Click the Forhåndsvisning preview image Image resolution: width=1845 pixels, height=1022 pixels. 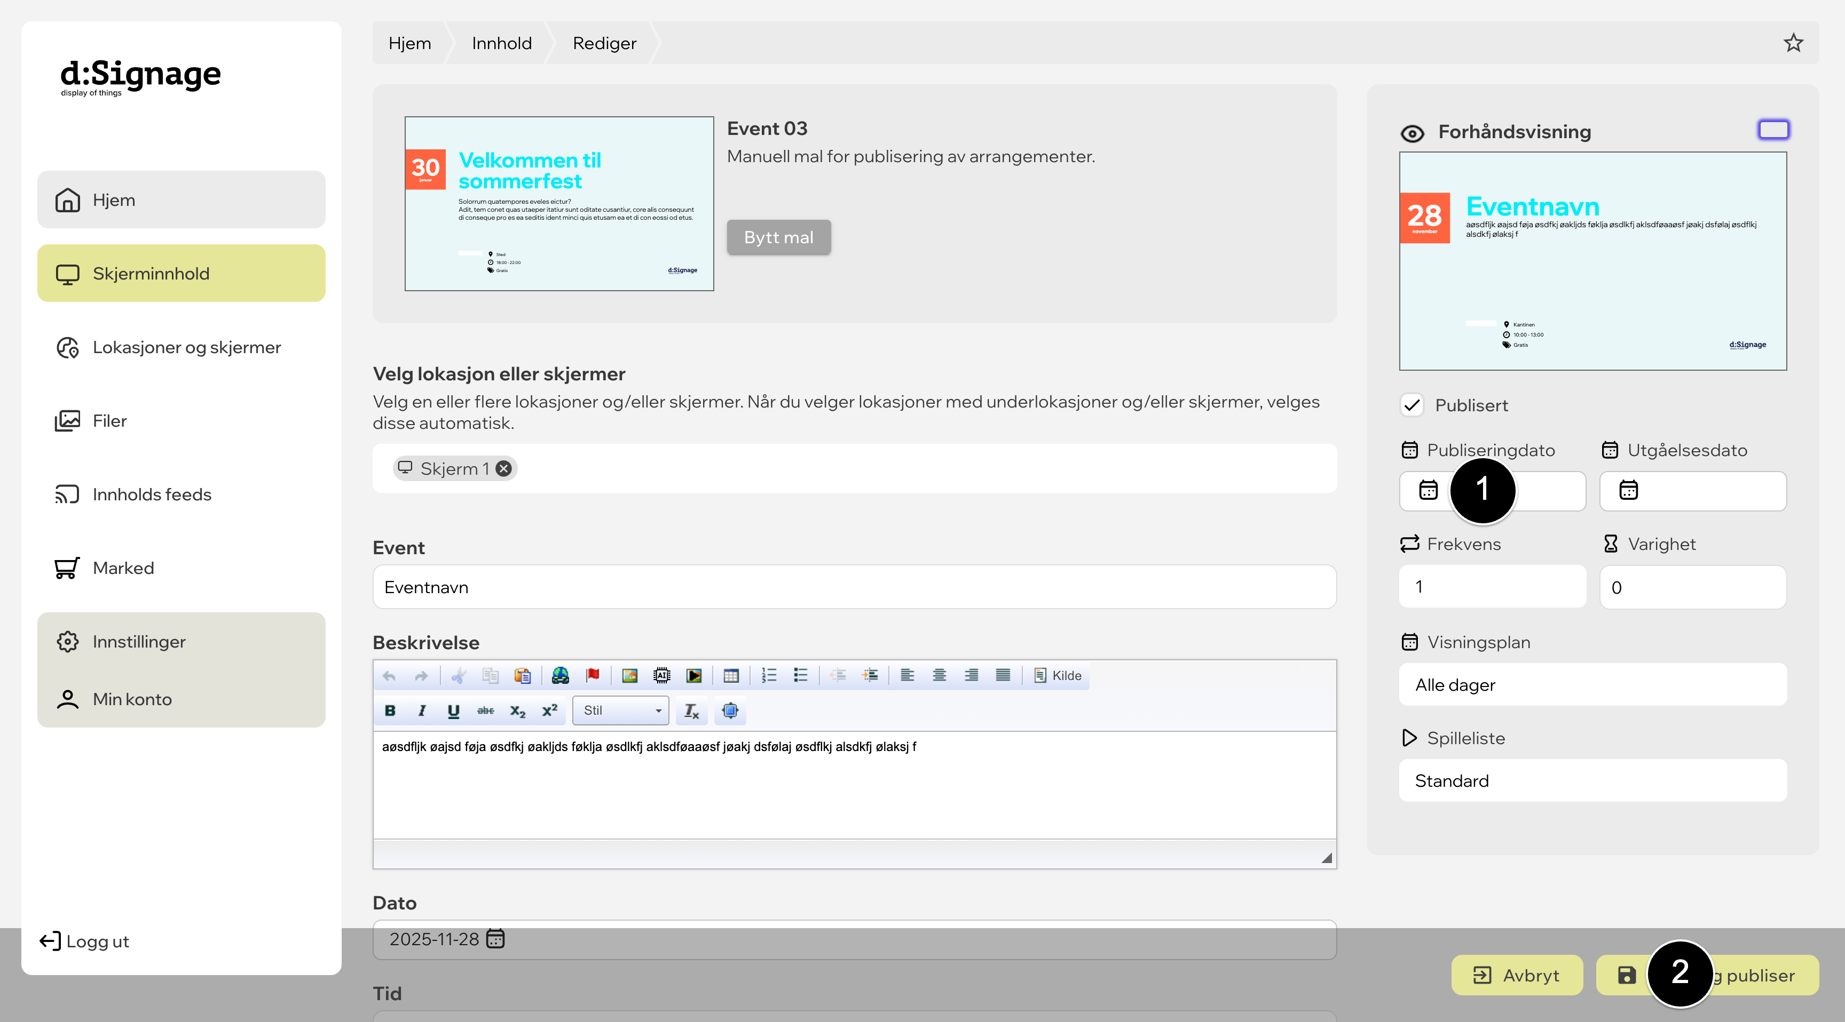[1593, 261]
